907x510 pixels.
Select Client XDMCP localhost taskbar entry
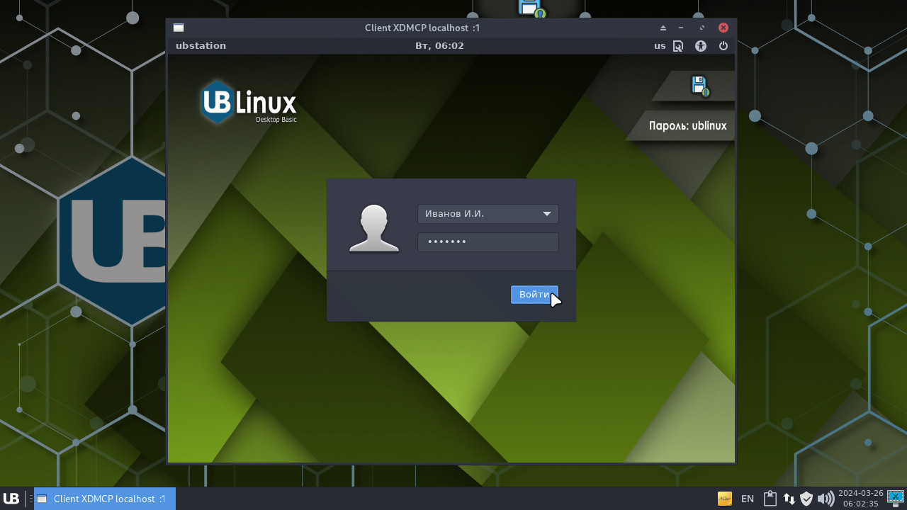pyautogui.click(x=105, y=499)
